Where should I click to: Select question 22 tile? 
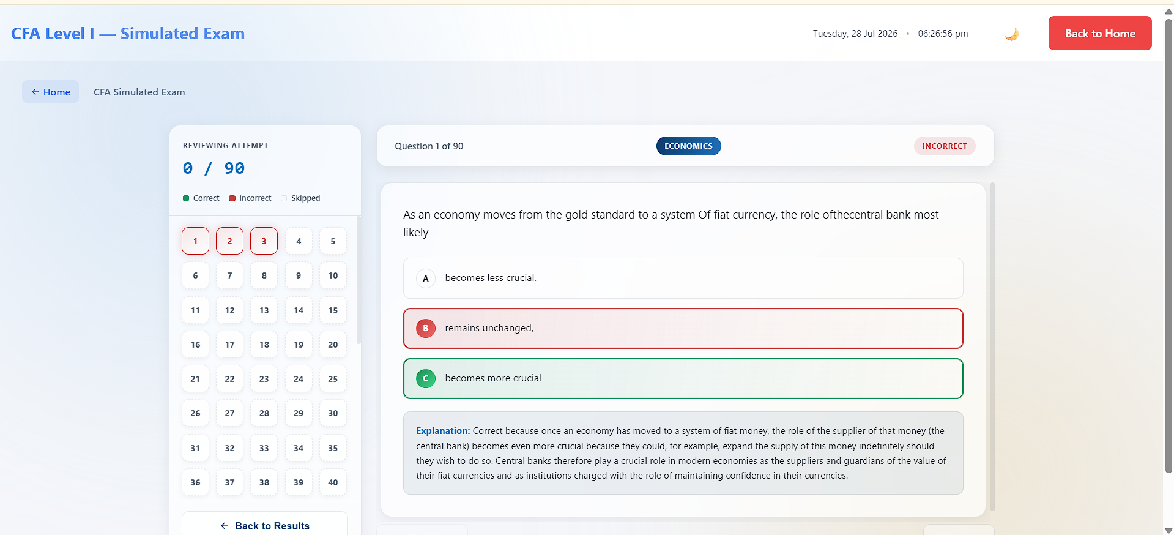229,379
